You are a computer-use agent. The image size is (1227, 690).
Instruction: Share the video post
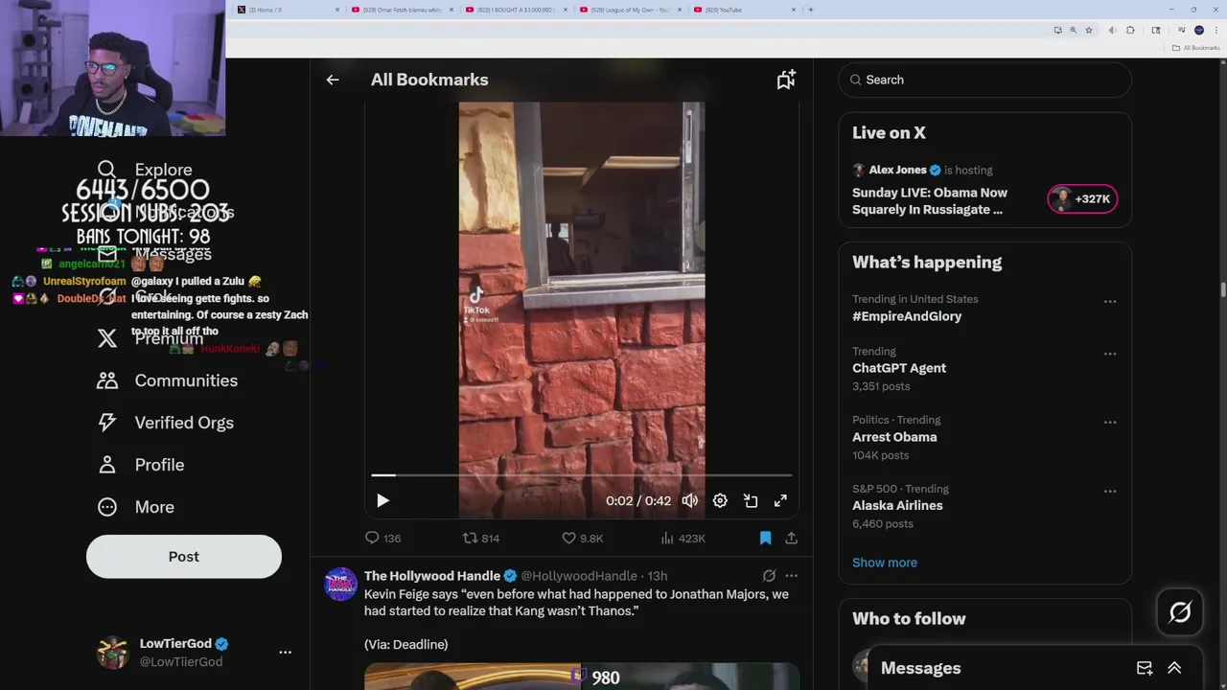791,539
